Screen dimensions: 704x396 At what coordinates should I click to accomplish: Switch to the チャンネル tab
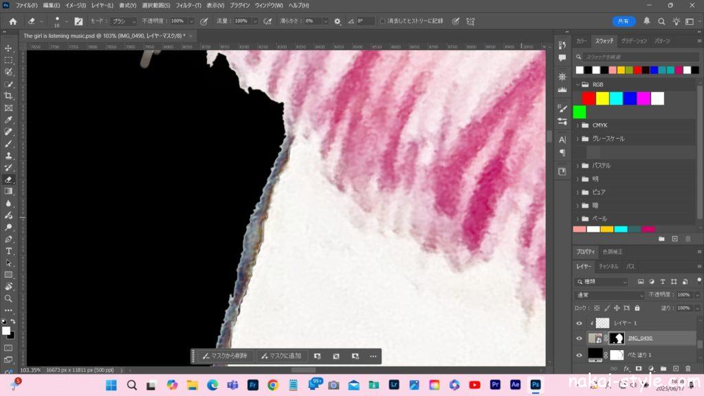(x=608, y=266)
